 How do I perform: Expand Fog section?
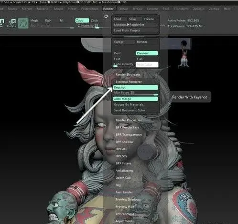click(118, 185)
